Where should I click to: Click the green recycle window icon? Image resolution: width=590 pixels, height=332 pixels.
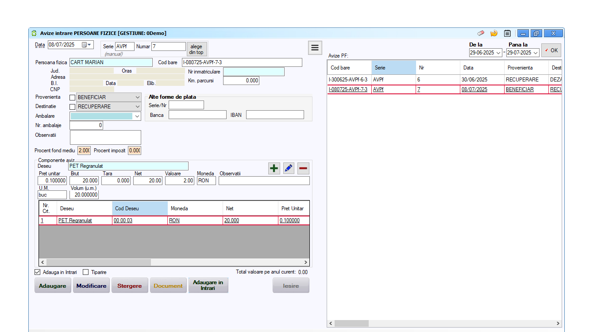point(34,33)
